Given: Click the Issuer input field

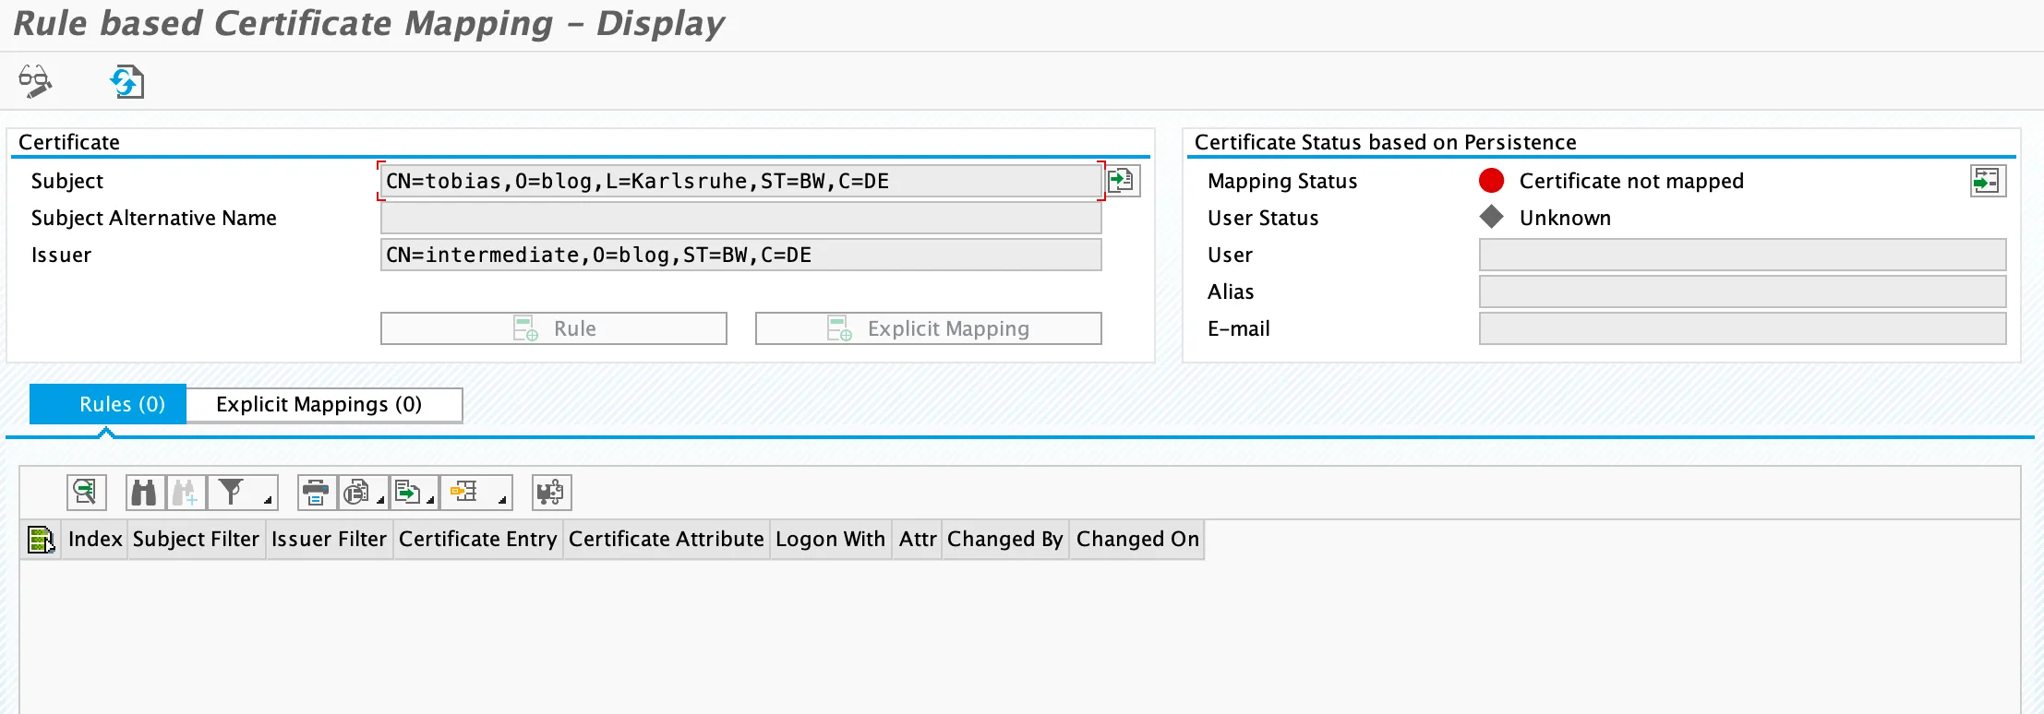Looking at the screenshot, I should point(740,255).
